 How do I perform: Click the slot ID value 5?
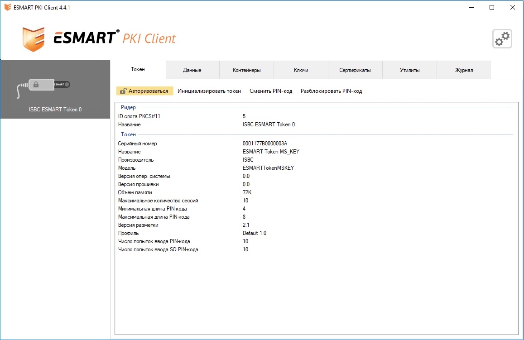pos(244,116)
